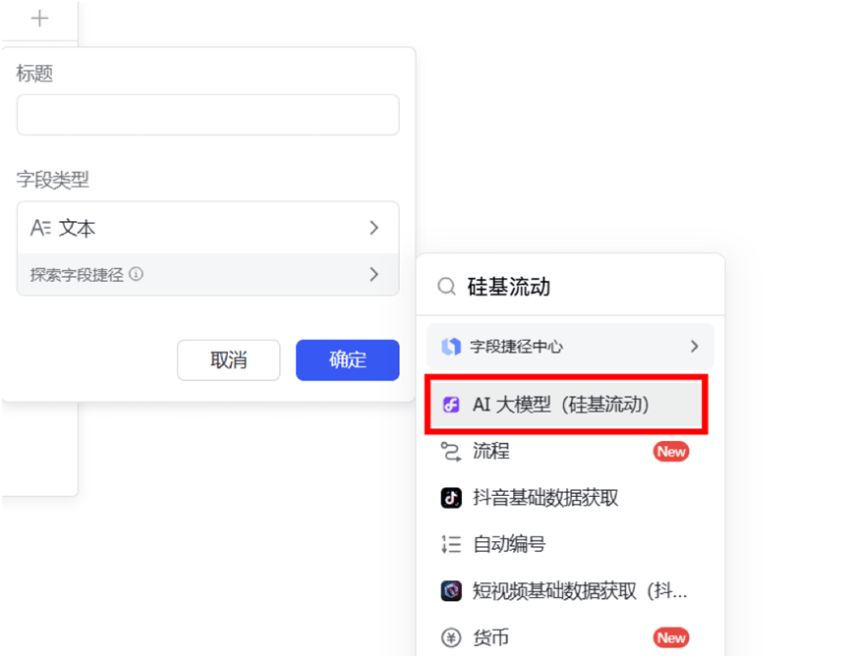Open 字段捷径中心
The image size is (854, 658).
tap(570, 346)
